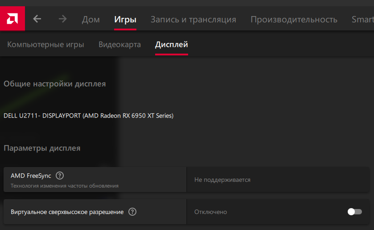Click Не поддерживается status text
The height and width of the screenshot is (230, 374).
click(222, 180)
